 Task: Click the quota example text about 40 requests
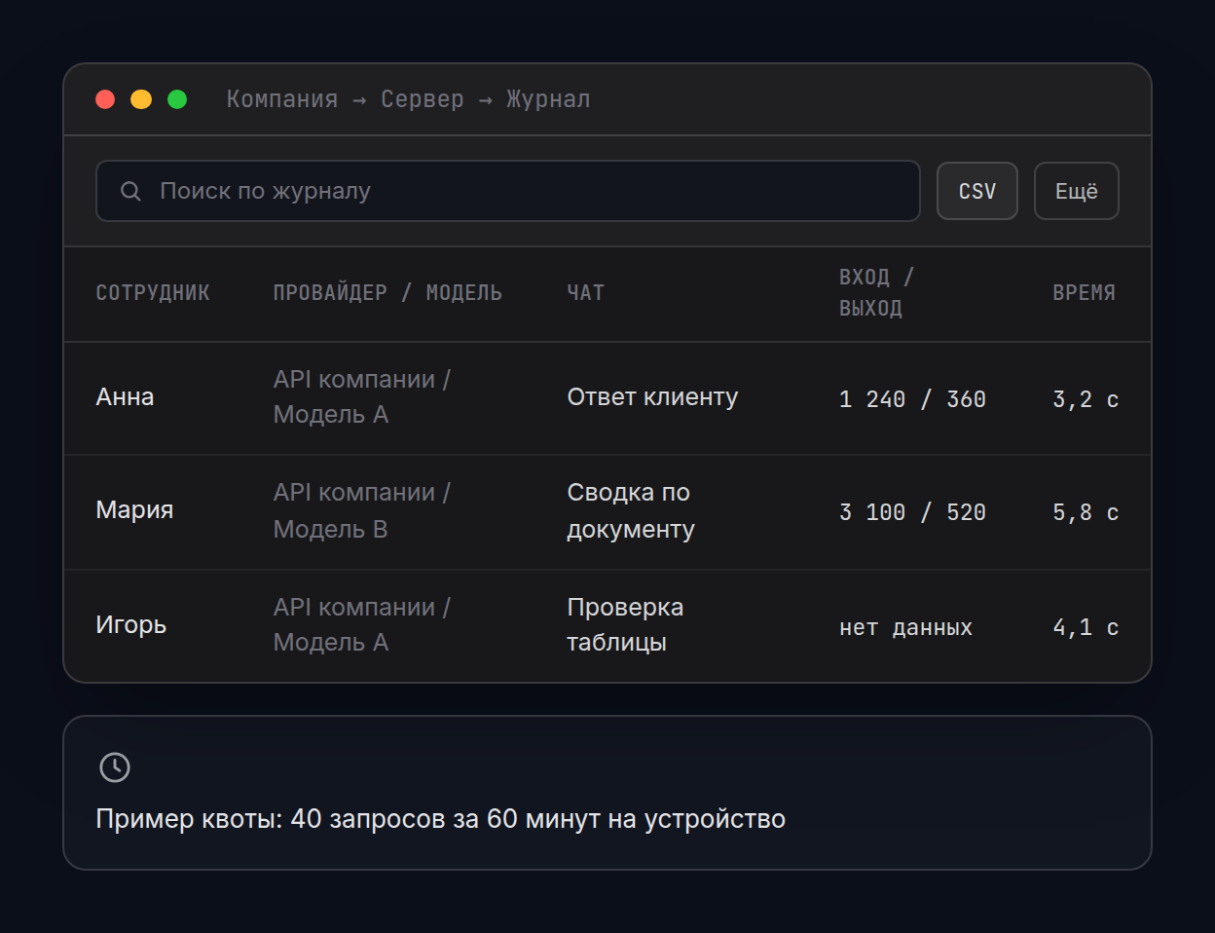click(x=440, y=819)
